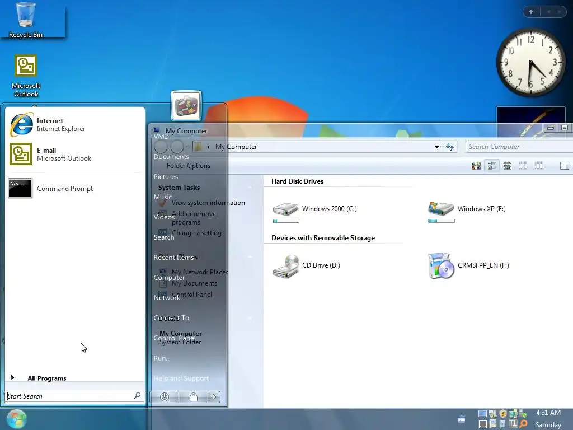Open Microsoft Outlook desktop shortcut

(x=26, y=76)
